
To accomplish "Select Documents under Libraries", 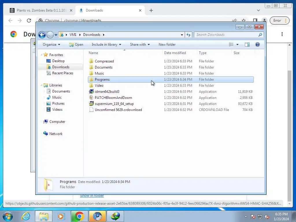I will point(61,91).
